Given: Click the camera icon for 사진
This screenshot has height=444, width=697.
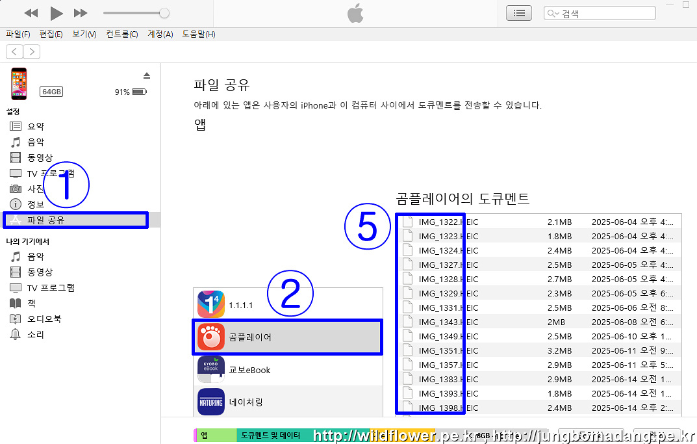Looking at the screenshot, I should [16, 189].
